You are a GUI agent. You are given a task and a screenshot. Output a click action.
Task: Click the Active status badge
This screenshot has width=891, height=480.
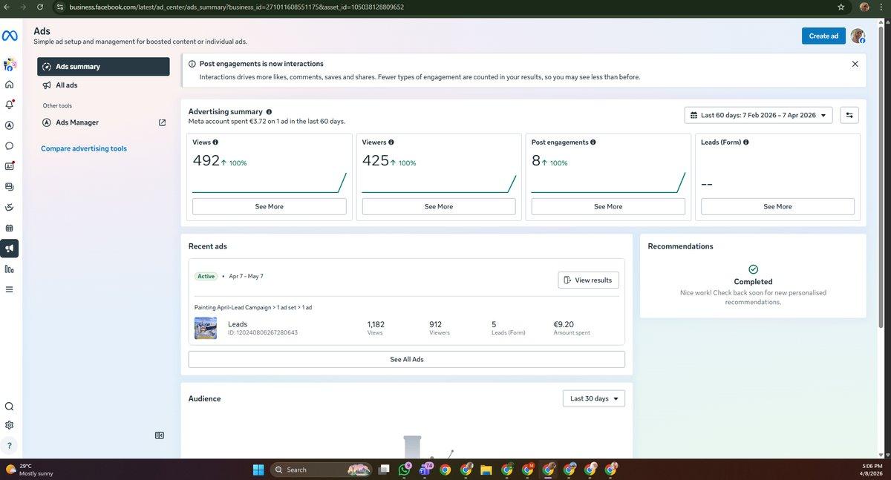pyautogui.click(x=206, y=276)
